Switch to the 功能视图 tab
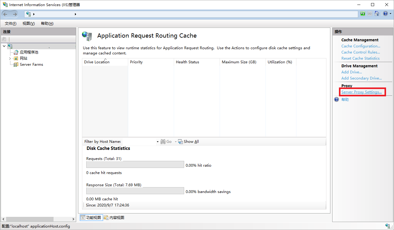The height and width of the screenshot is (230, 394). click(91, 217)
